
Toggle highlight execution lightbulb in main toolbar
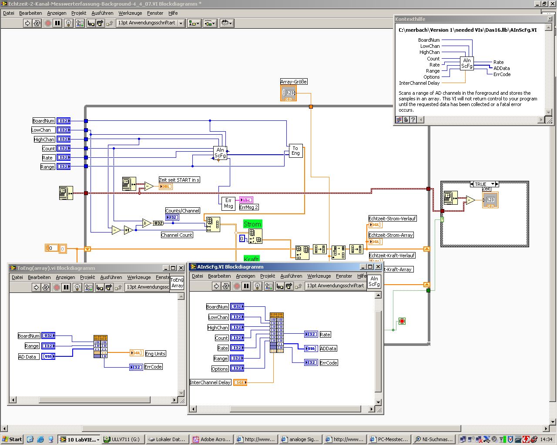pyautogui.click(x=68, y=23)
